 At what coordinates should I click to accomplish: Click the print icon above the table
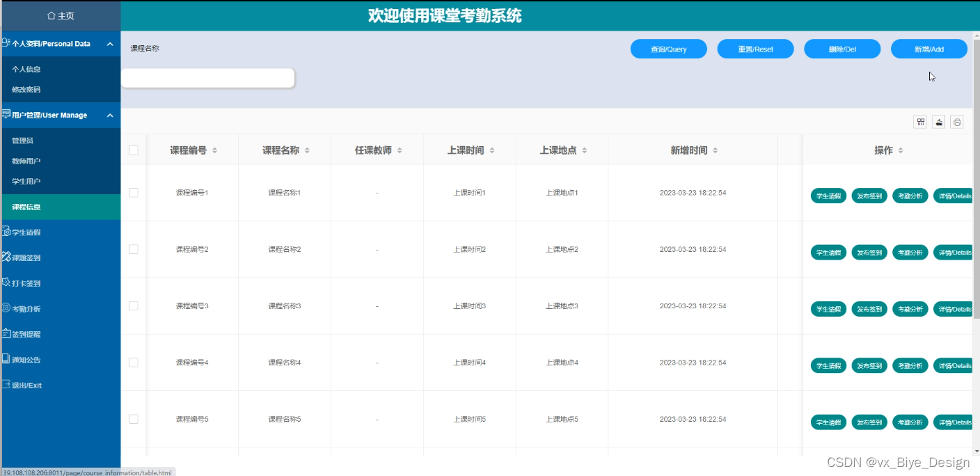coord(957,122)
